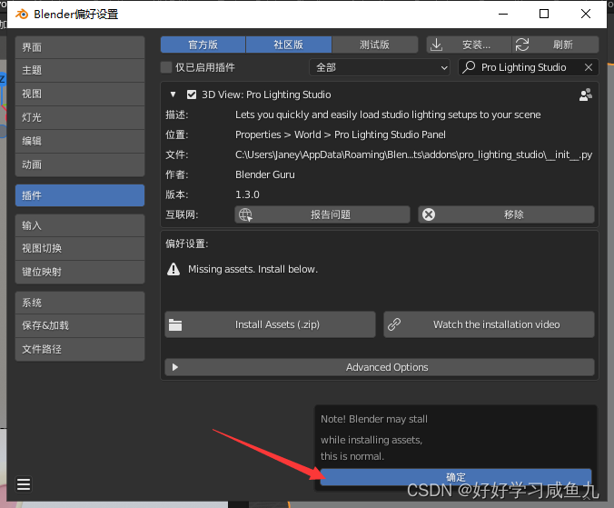Click the addon search input field

(529, 67)
